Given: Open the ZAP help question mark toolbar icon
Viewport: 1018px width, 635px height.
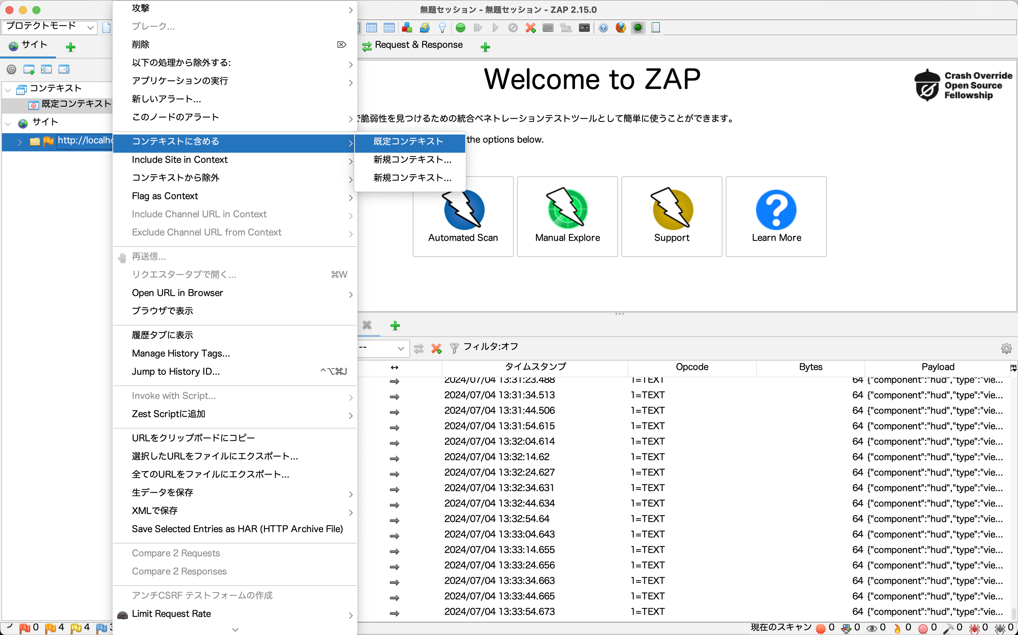Looking at the screenshot, I should 603,28.
